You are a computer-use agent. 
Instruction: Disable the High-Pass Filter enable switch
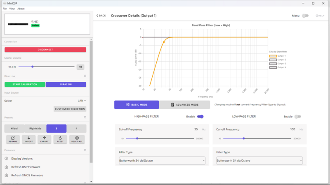(x=200, y=117)
